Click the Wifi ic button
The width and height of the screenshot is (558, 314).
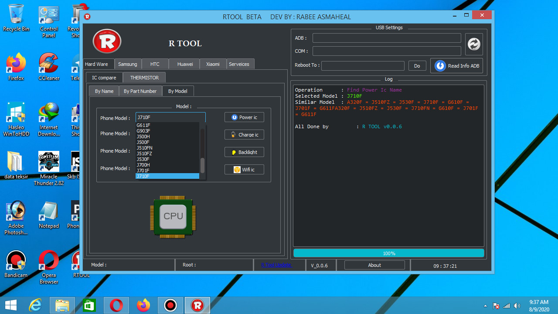(244, 170)
